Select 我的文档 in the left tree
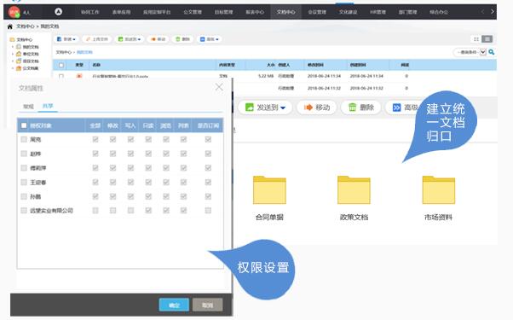 pyautogui.click(x=31, y=47)
